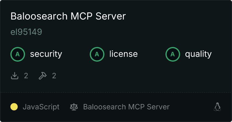Click the letter A inside security badge
This screenshot has width=232, height=122.
(18, 54)
